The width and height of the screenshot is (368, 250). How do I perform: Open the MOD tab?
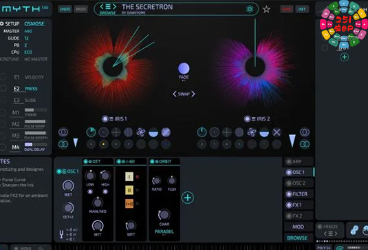click(x=299, y=227)
